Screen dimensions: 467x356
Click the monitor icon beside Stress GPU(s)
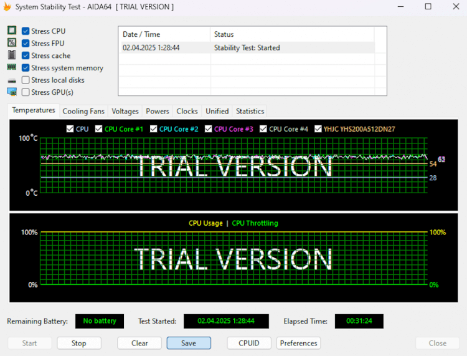12,92
